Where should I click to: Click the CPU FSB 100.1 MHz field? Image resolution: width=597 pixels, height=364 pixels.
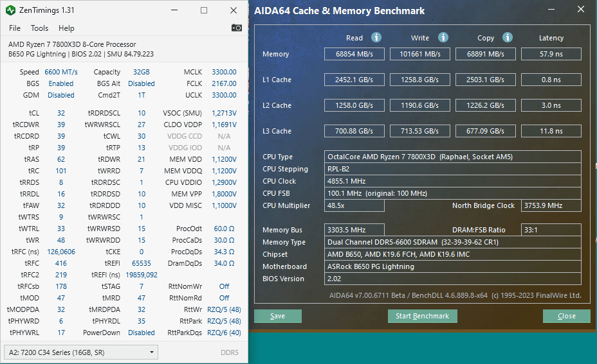pyautogui.click(x=453, y=193)
